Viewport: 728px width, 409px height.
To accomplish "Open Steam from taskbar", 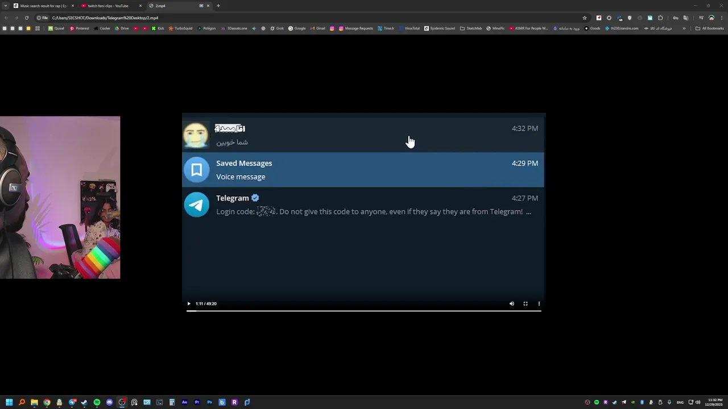I will click(x=84, y=402).
